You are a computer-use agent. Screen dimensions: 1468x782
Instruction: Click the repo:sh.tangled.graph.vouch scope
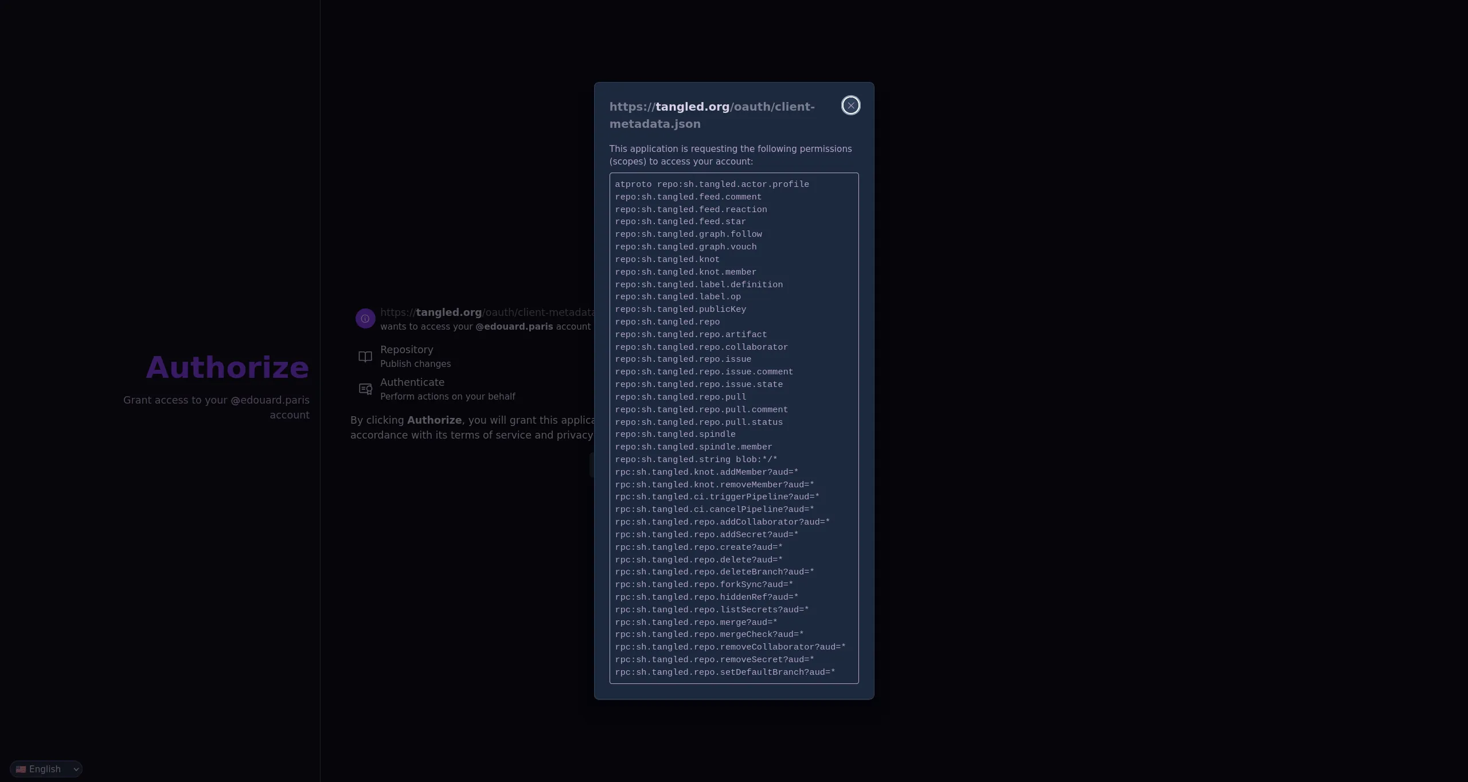click(686, 247)
